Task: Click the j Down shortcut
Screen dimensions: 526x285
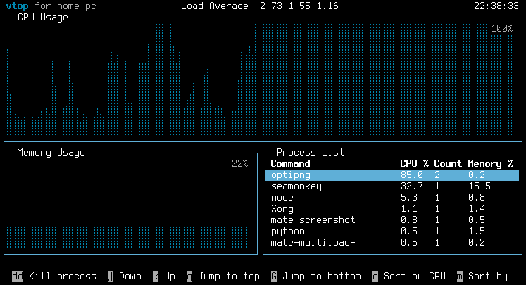Action: 125,277
